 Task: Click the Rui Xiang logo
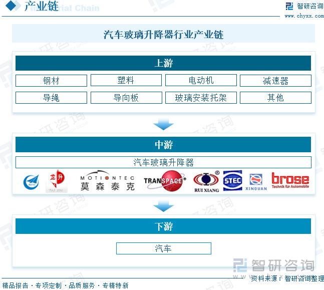[x=206, y=181]
